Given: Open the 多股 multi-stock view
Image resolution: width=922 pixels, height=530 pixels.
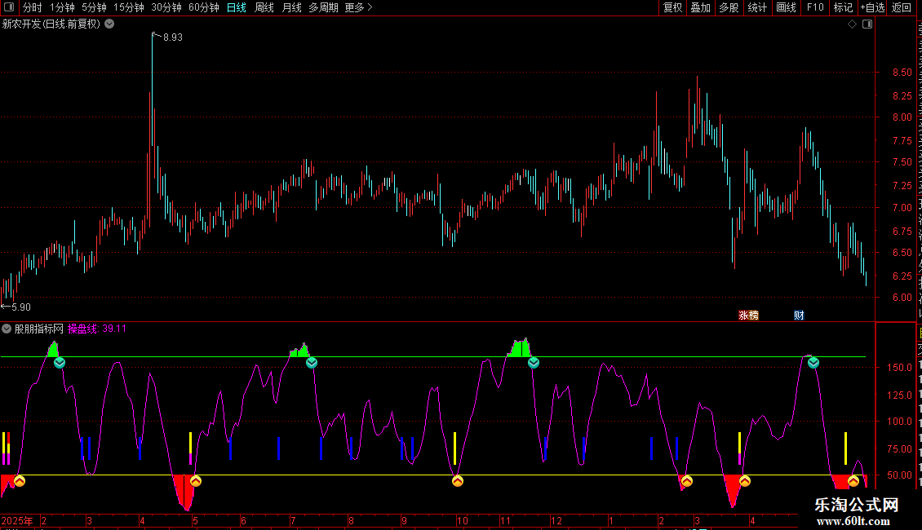Looking at the screenshot, I should [729, 7].
